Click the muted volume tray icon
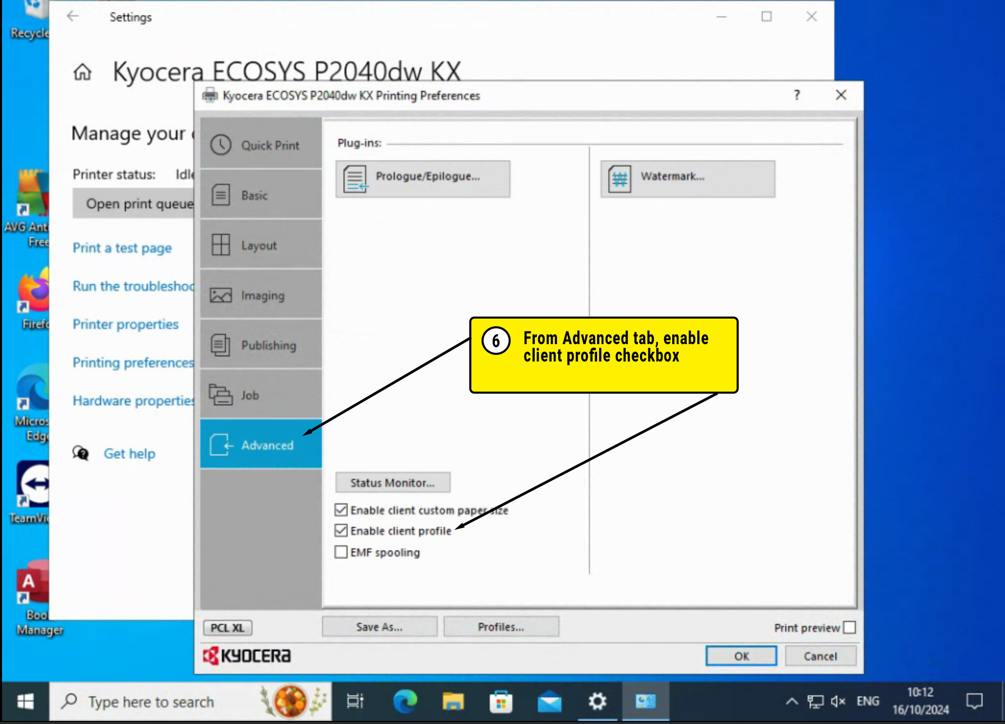 point(838,702)
